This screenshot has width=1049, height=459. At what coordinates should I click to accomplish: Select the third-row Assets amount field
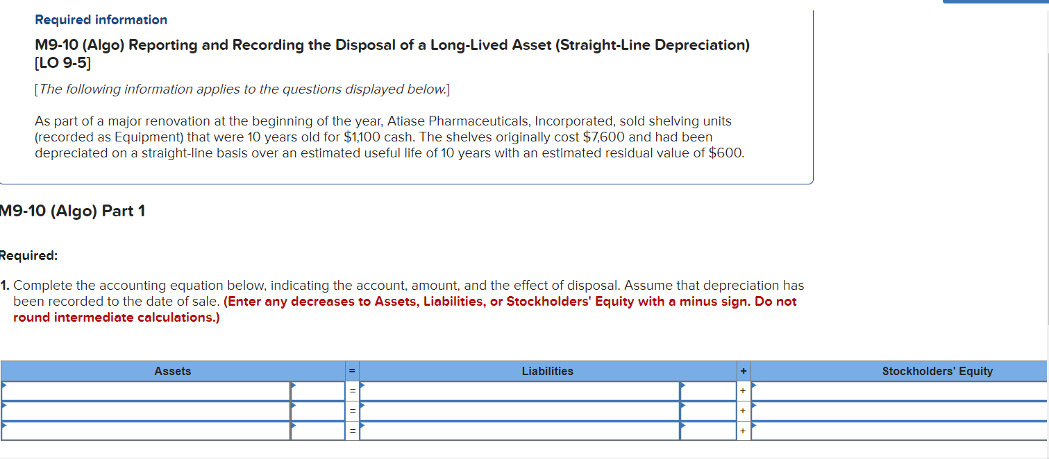pyautogui.click(x=317, y=431)
